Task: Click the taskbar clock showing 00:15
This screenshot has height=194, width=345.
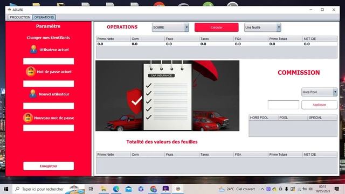Action: (x=323, y=189)
